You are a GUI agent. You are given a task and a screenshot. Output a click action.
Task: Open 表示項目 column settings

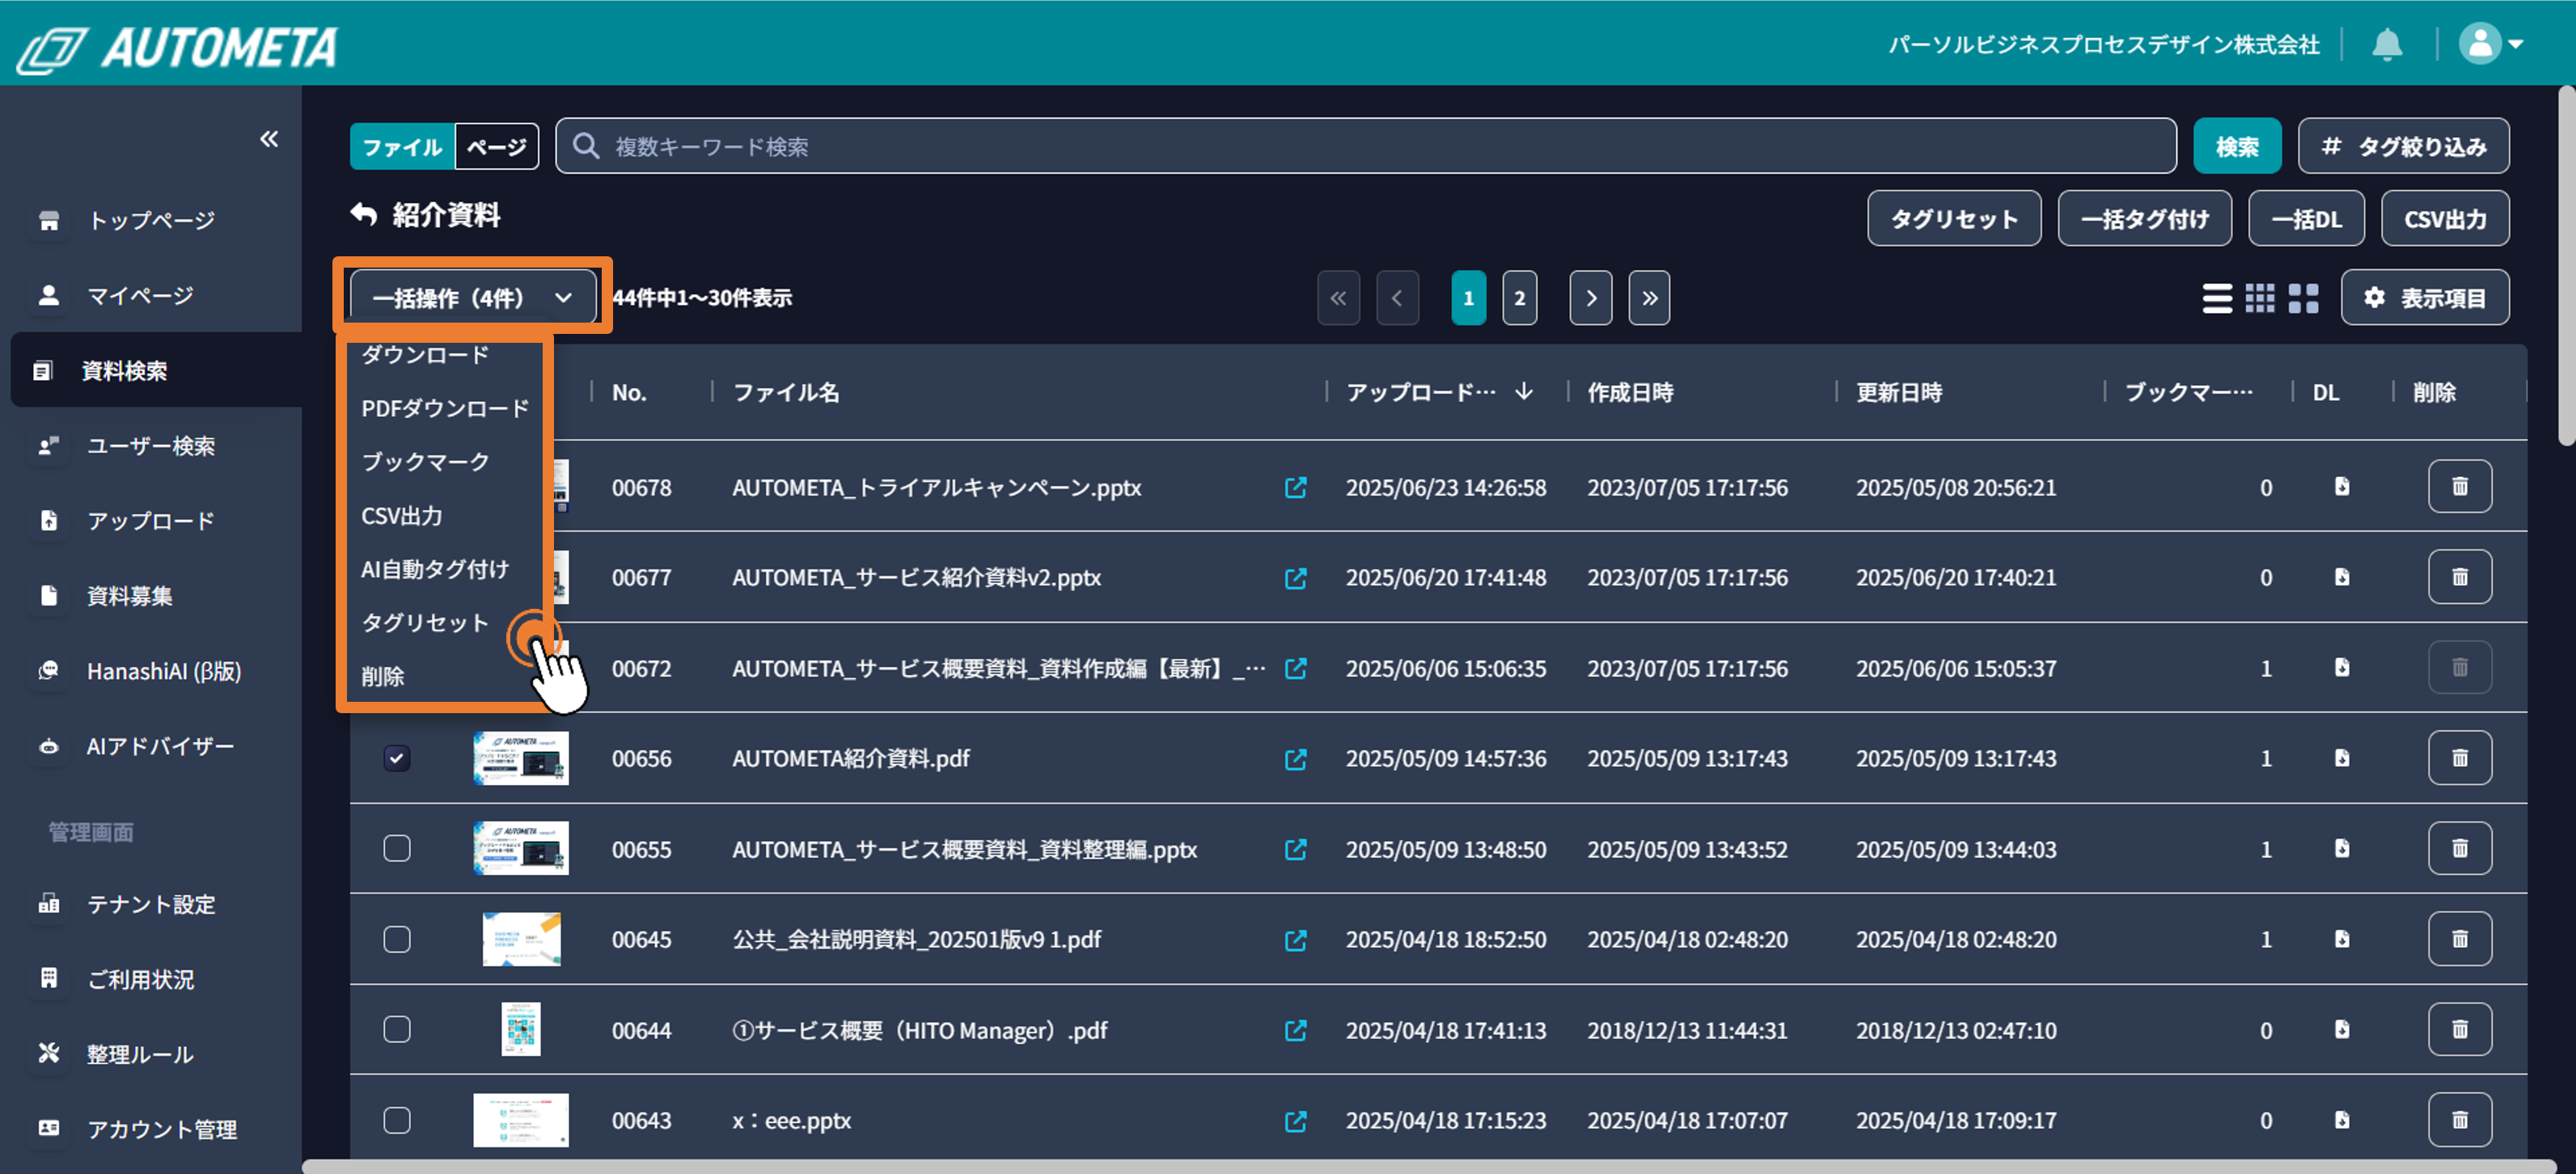click(2424, 298)
